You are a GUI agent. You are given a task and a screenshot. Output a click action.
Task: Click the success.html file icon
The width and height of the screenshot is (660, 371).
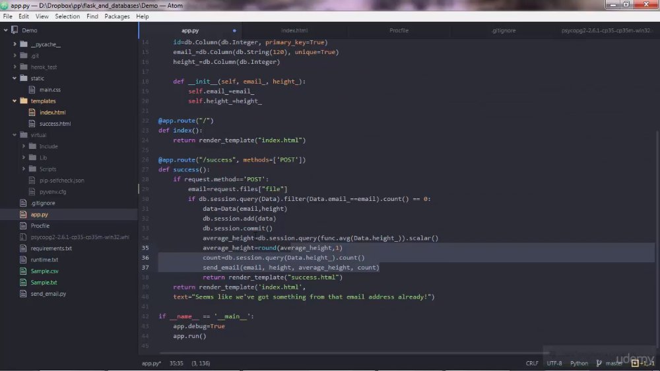tap(32, 123)
